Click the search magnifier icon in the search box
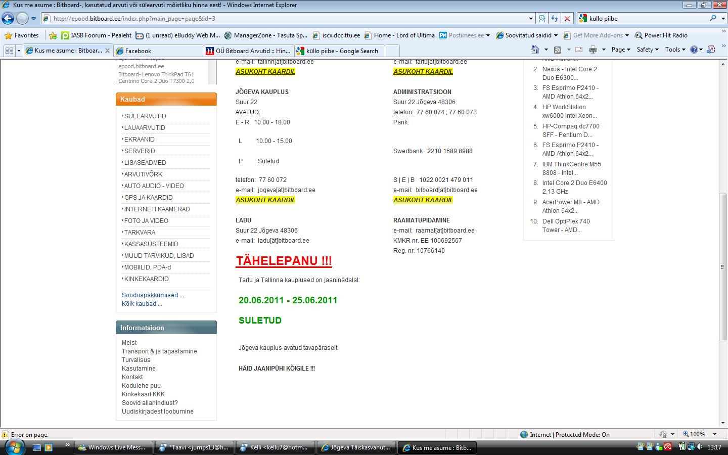 713,18
